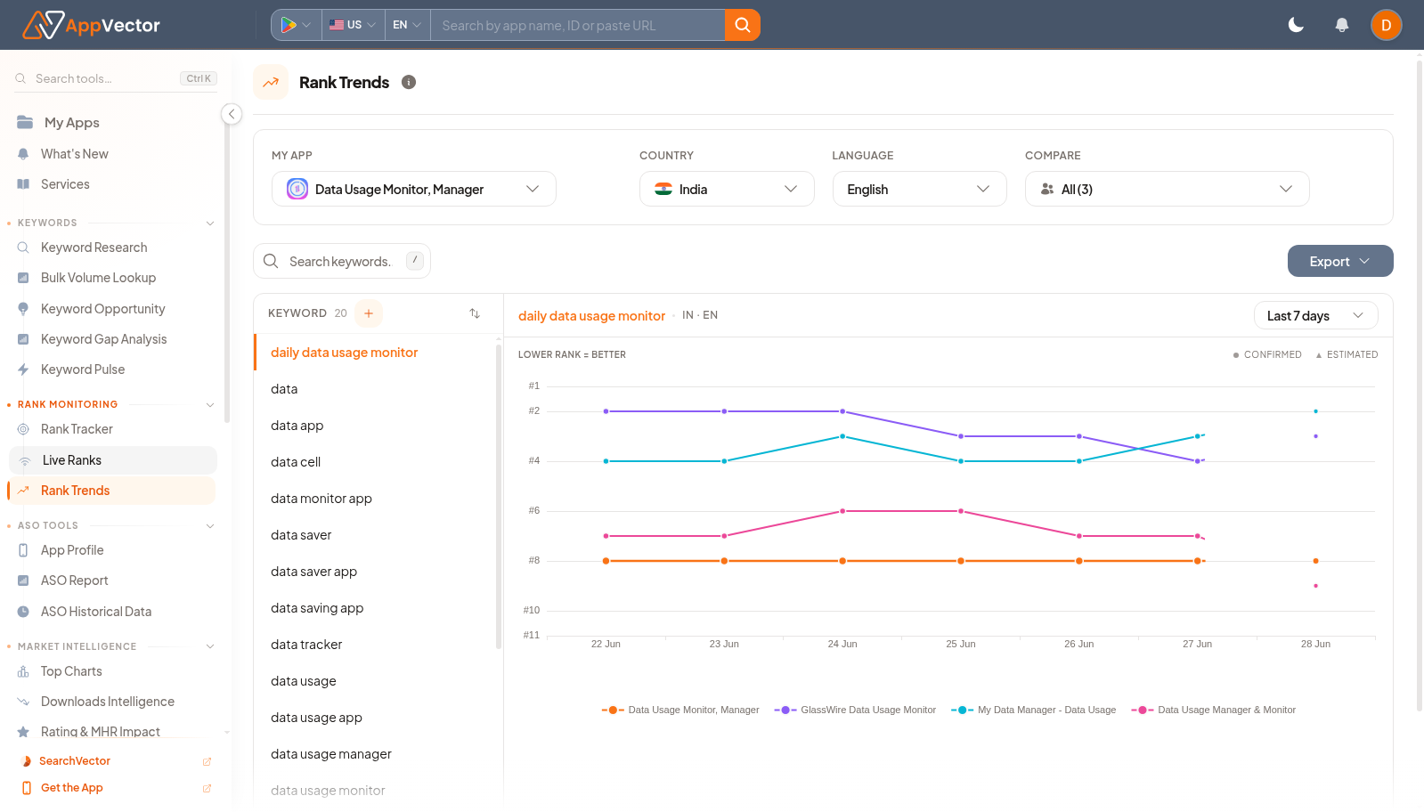Open Bulk Volume Lookup

(x=98, y=278)
